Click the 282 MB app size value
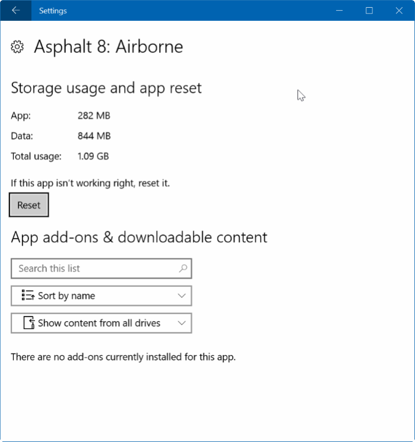Screen dimensions: 415x442 [94, 115]
